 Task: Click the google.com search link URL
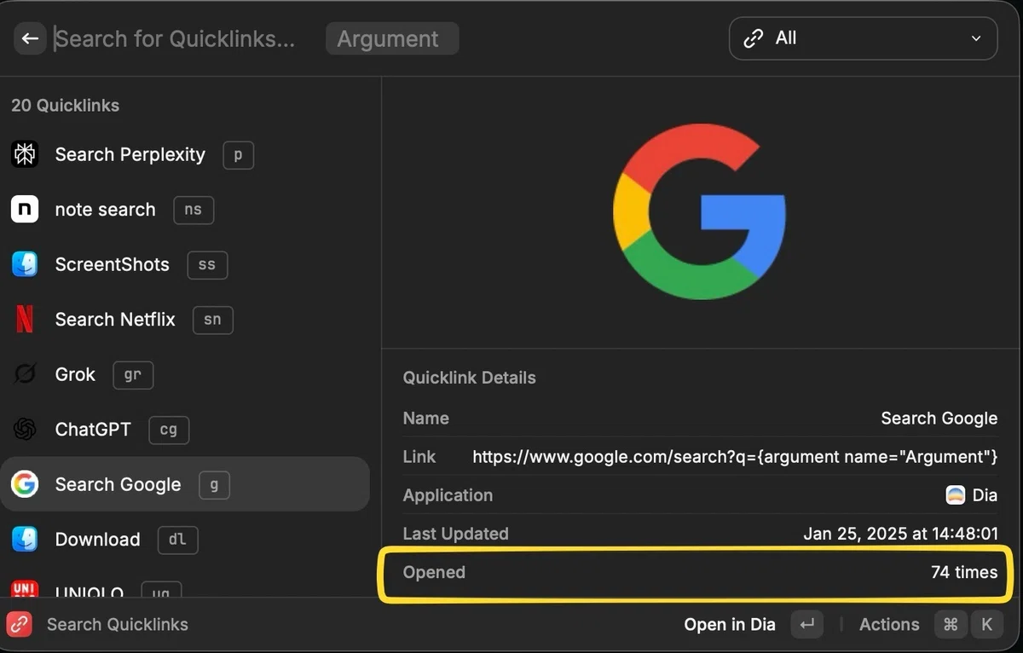point(735,457)
